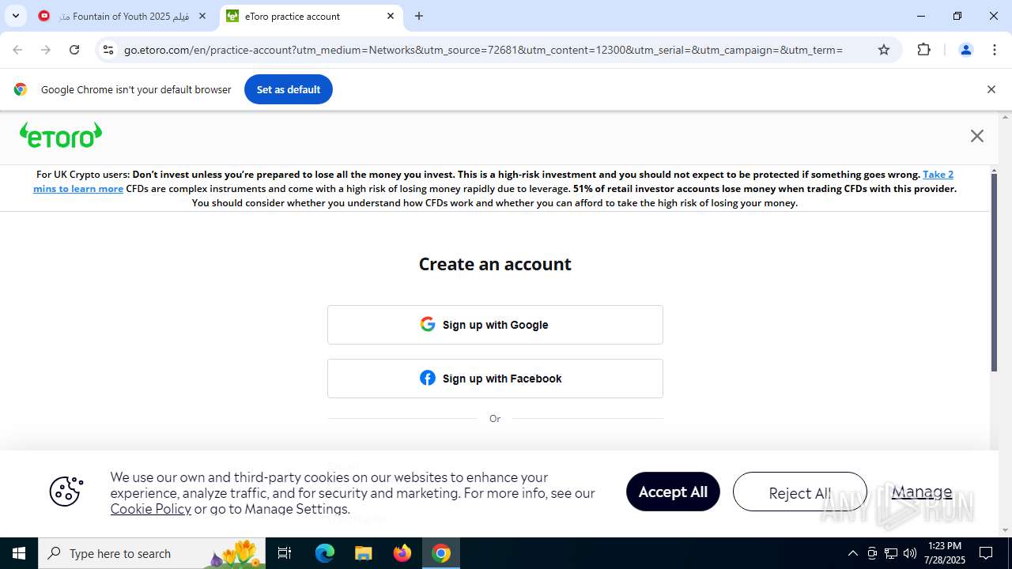The width and height of the screenshot is (1012, 569).
Task: Accept All cookies
Action: [673, 492]
